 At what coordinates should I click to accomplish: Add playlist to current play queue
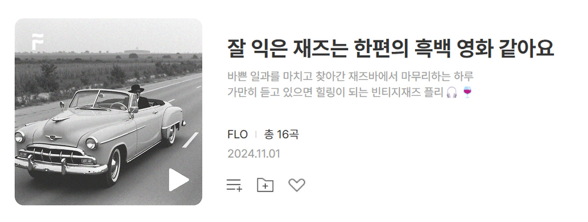(234, 185)
